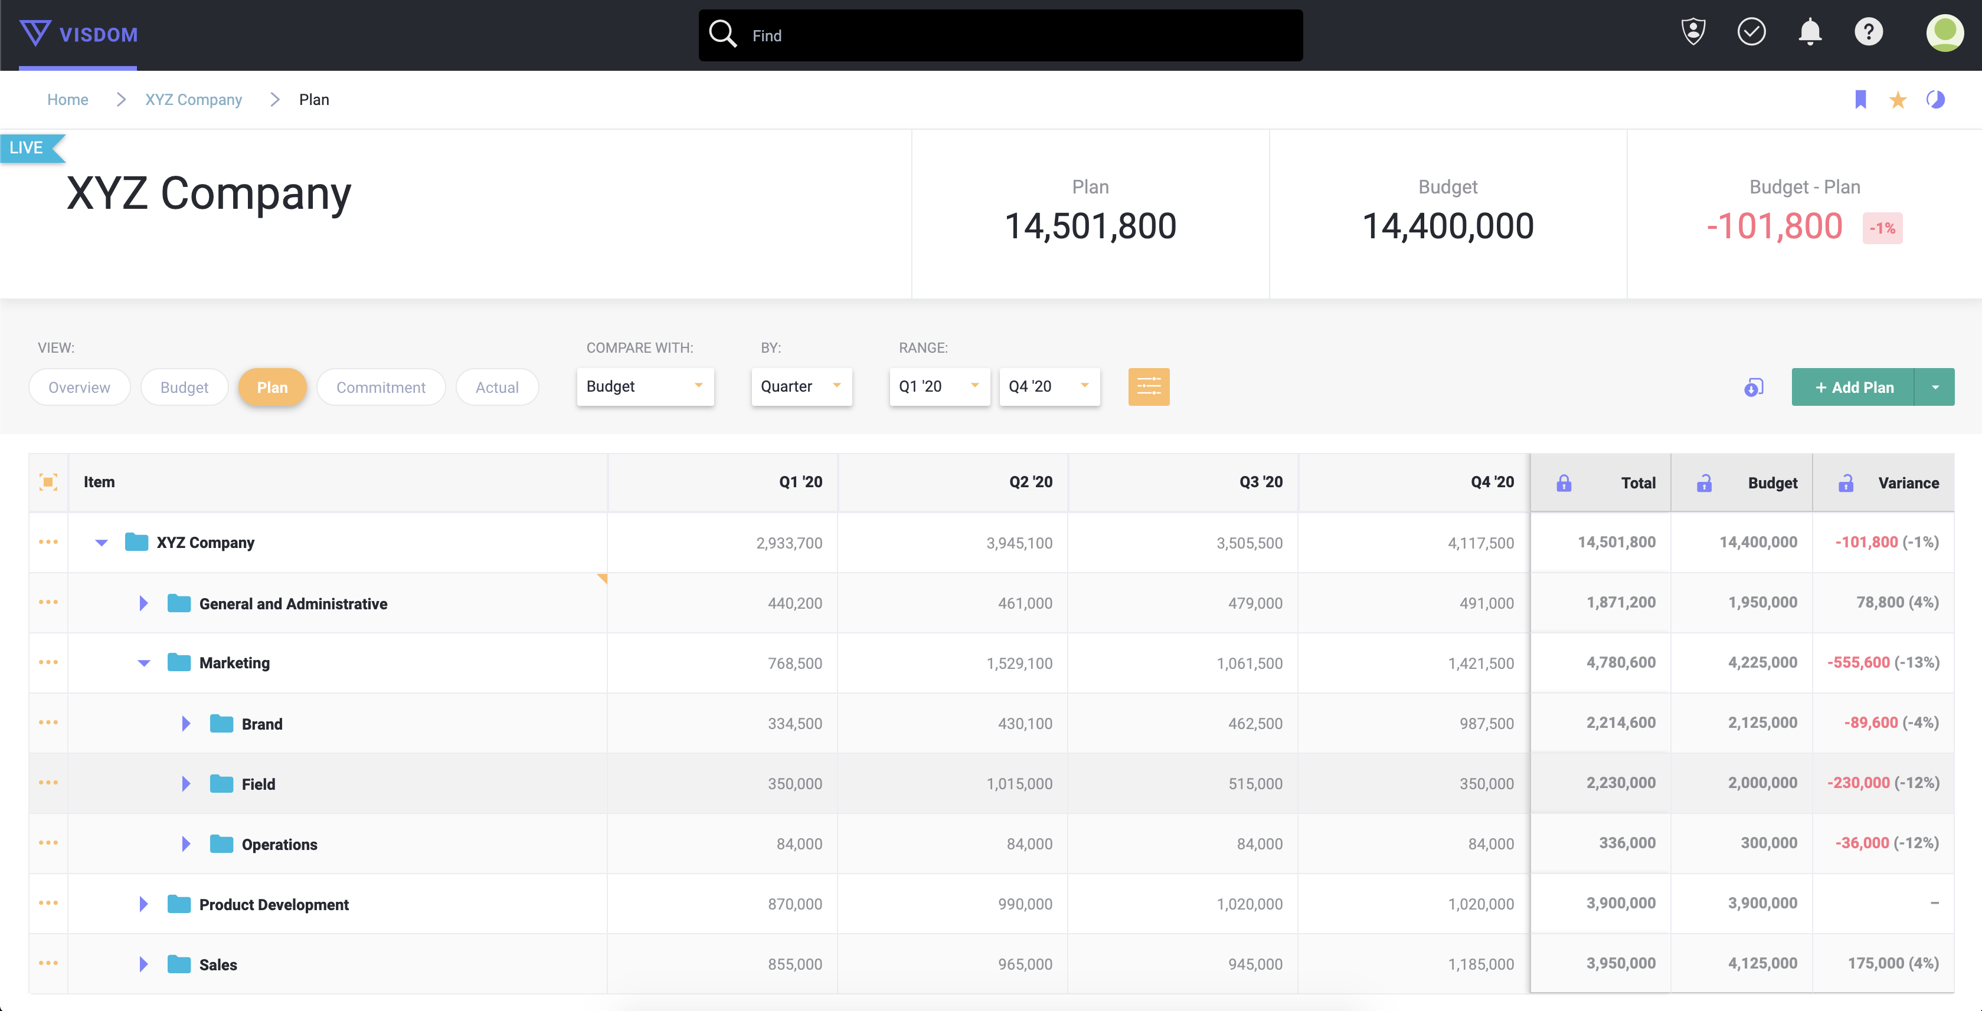Open the Compare With Budget dropdown
Image resolution: width=1982 pixels, height=1011 pixels.
tap(645, 387)
